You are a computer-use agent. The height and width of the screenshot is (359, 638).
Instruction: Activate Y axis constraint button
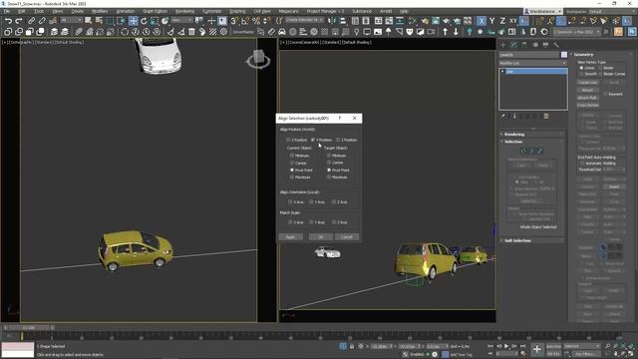click(x=491, y=21)
